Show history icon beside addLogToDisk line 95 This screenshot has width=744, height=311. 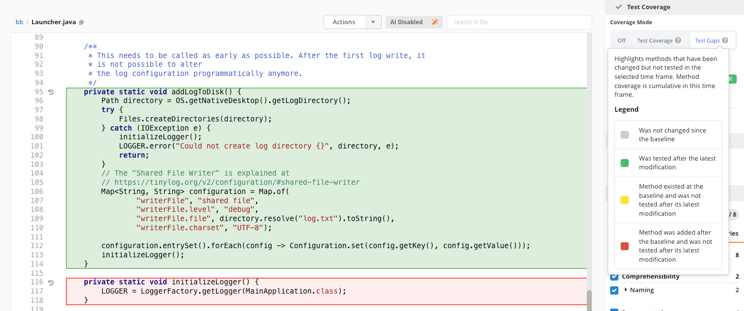click(51, 92)
